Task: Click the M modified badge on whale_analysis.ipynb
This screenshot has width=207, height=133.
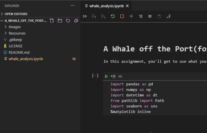Action: tap(74, 59)
